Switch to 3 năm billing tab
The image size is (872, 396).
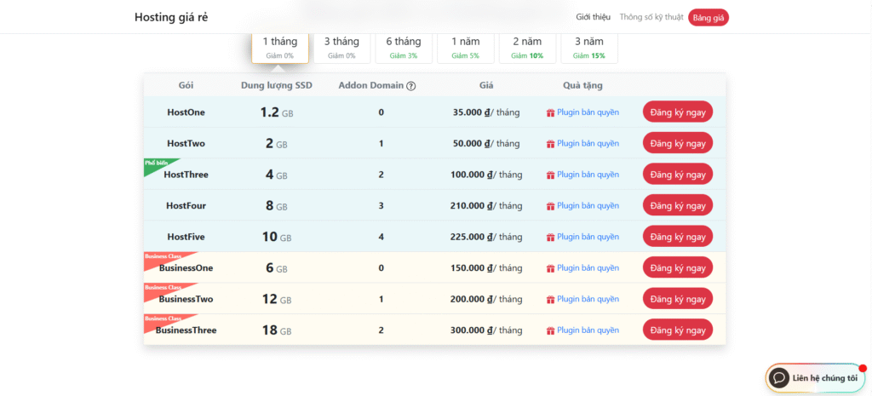click(x=589, y=47)
